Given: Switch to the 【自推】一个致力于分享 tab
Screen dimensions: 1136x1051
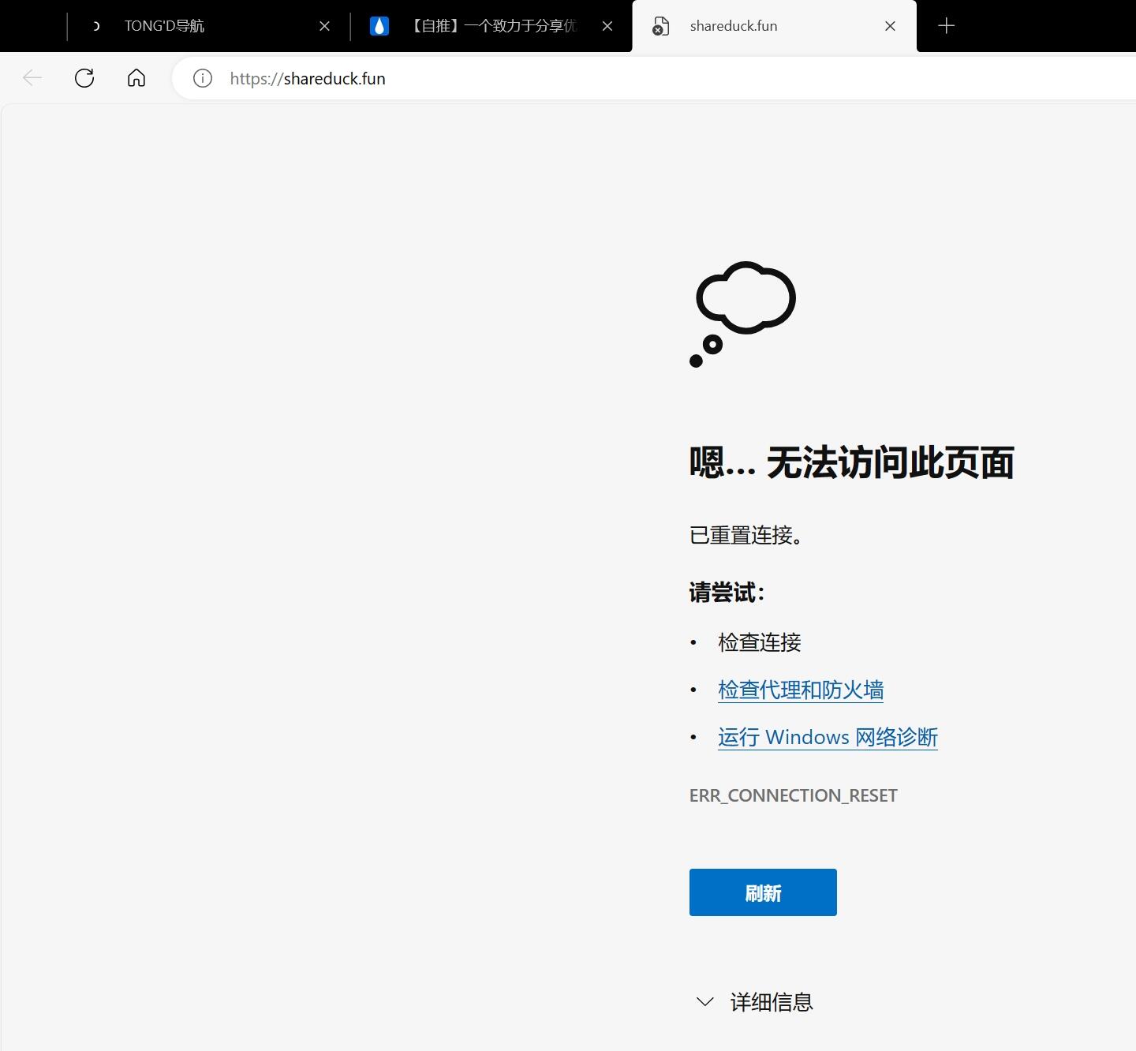Looking at the screenshot, I should click(x=495, y=26).
